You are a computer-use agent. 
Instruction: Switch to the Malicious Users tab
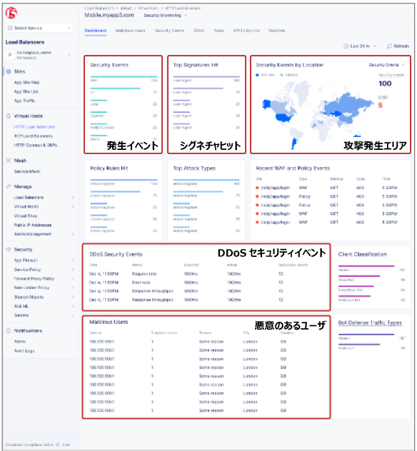coord(131,31)
